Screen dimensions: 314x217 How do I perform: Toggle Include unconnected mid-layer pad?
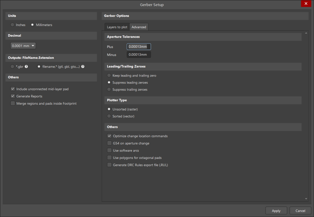[13, 89]
